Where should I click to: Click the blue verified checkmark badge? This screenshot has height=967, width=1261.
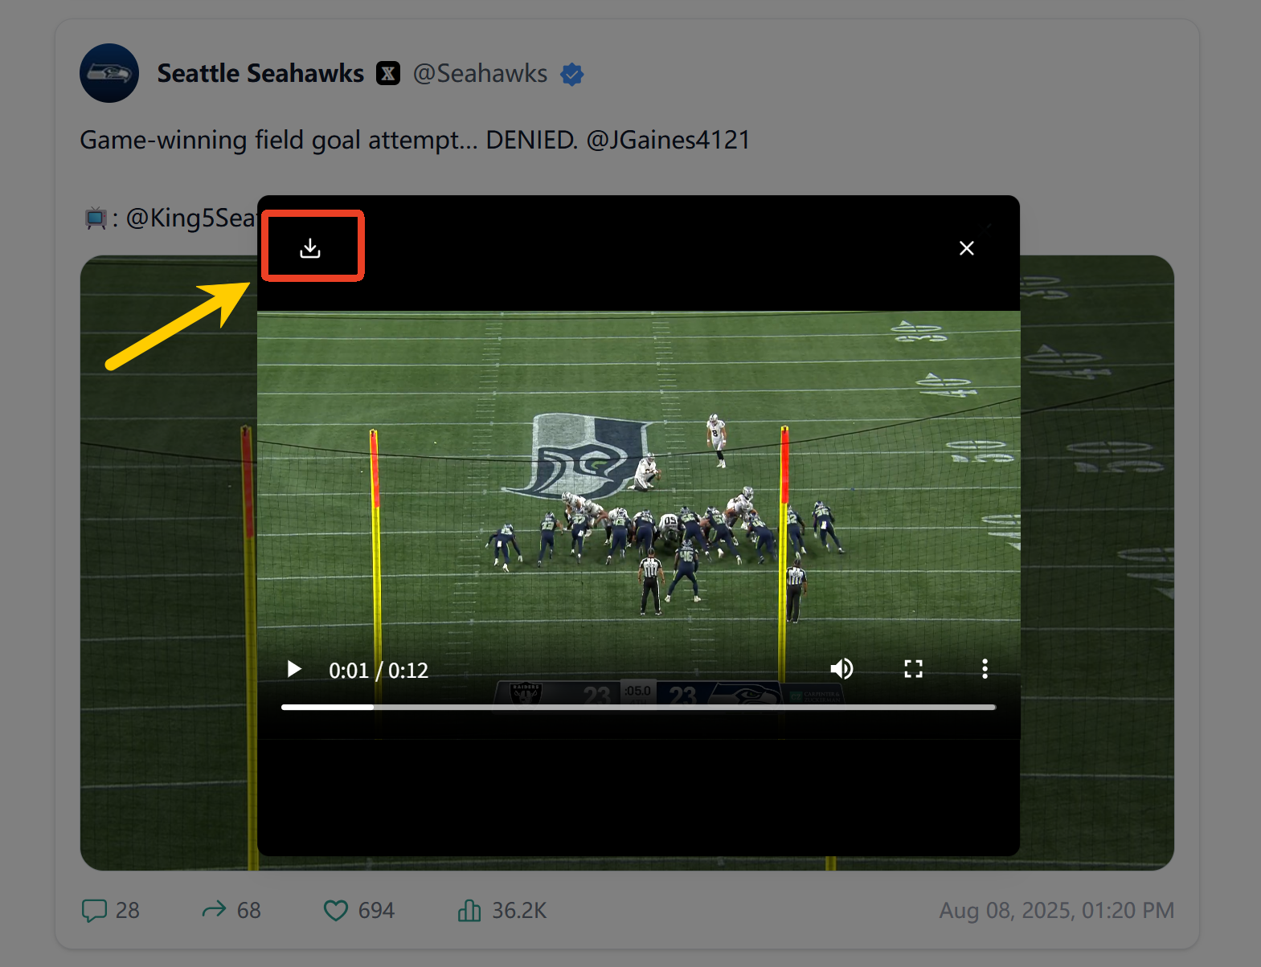click(x=571, y=74)
